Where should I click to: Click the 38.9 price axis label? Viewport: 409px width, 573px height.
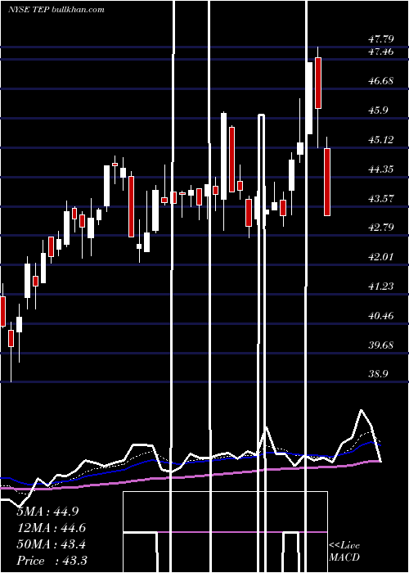click(378, 374)
